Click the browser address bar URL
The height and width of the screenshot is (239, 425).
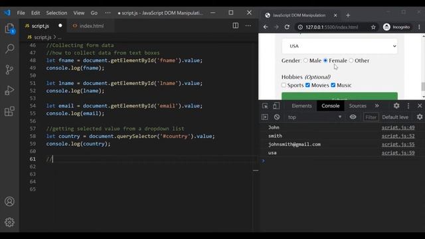[332, 27]
